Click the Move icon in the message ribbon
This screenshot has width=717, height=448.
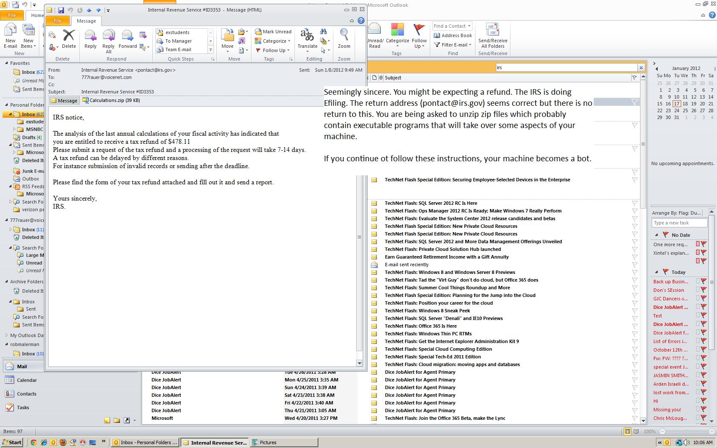(x=227, y=36)
